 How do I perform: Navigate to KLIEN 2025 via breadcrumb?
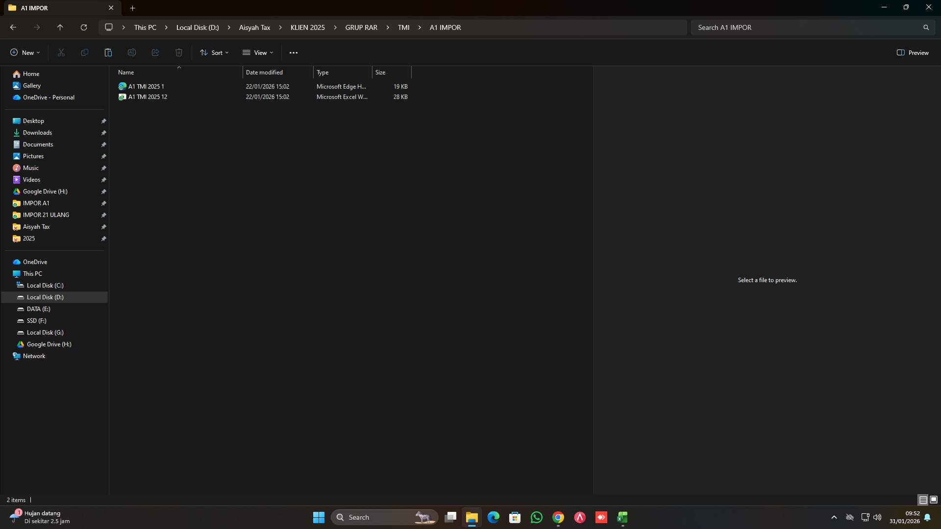[307, 27]
